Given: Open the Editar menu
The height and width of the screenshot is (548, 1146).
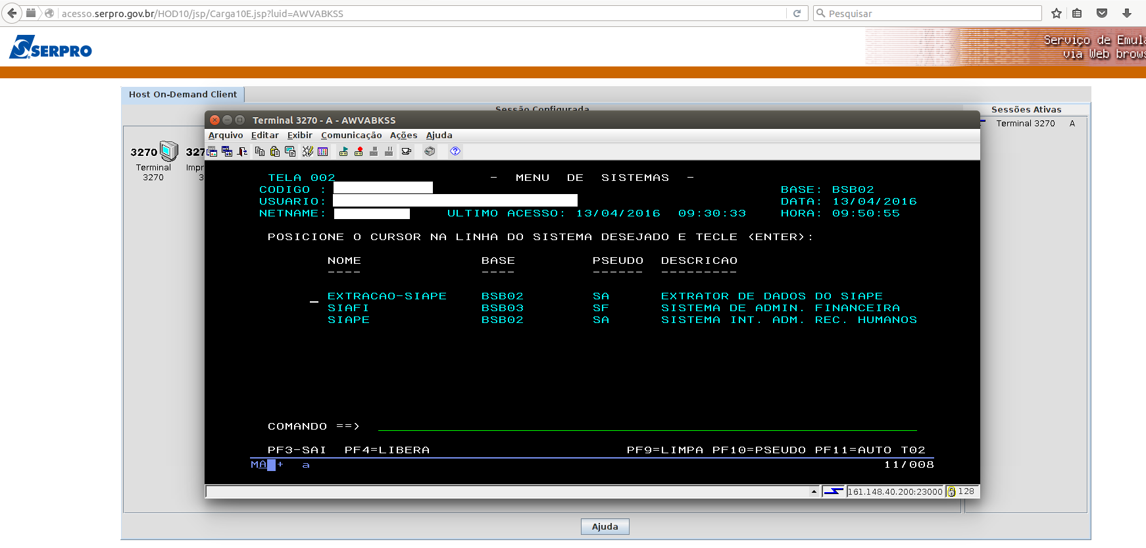Looking at the screenshot, I should 265,136.
